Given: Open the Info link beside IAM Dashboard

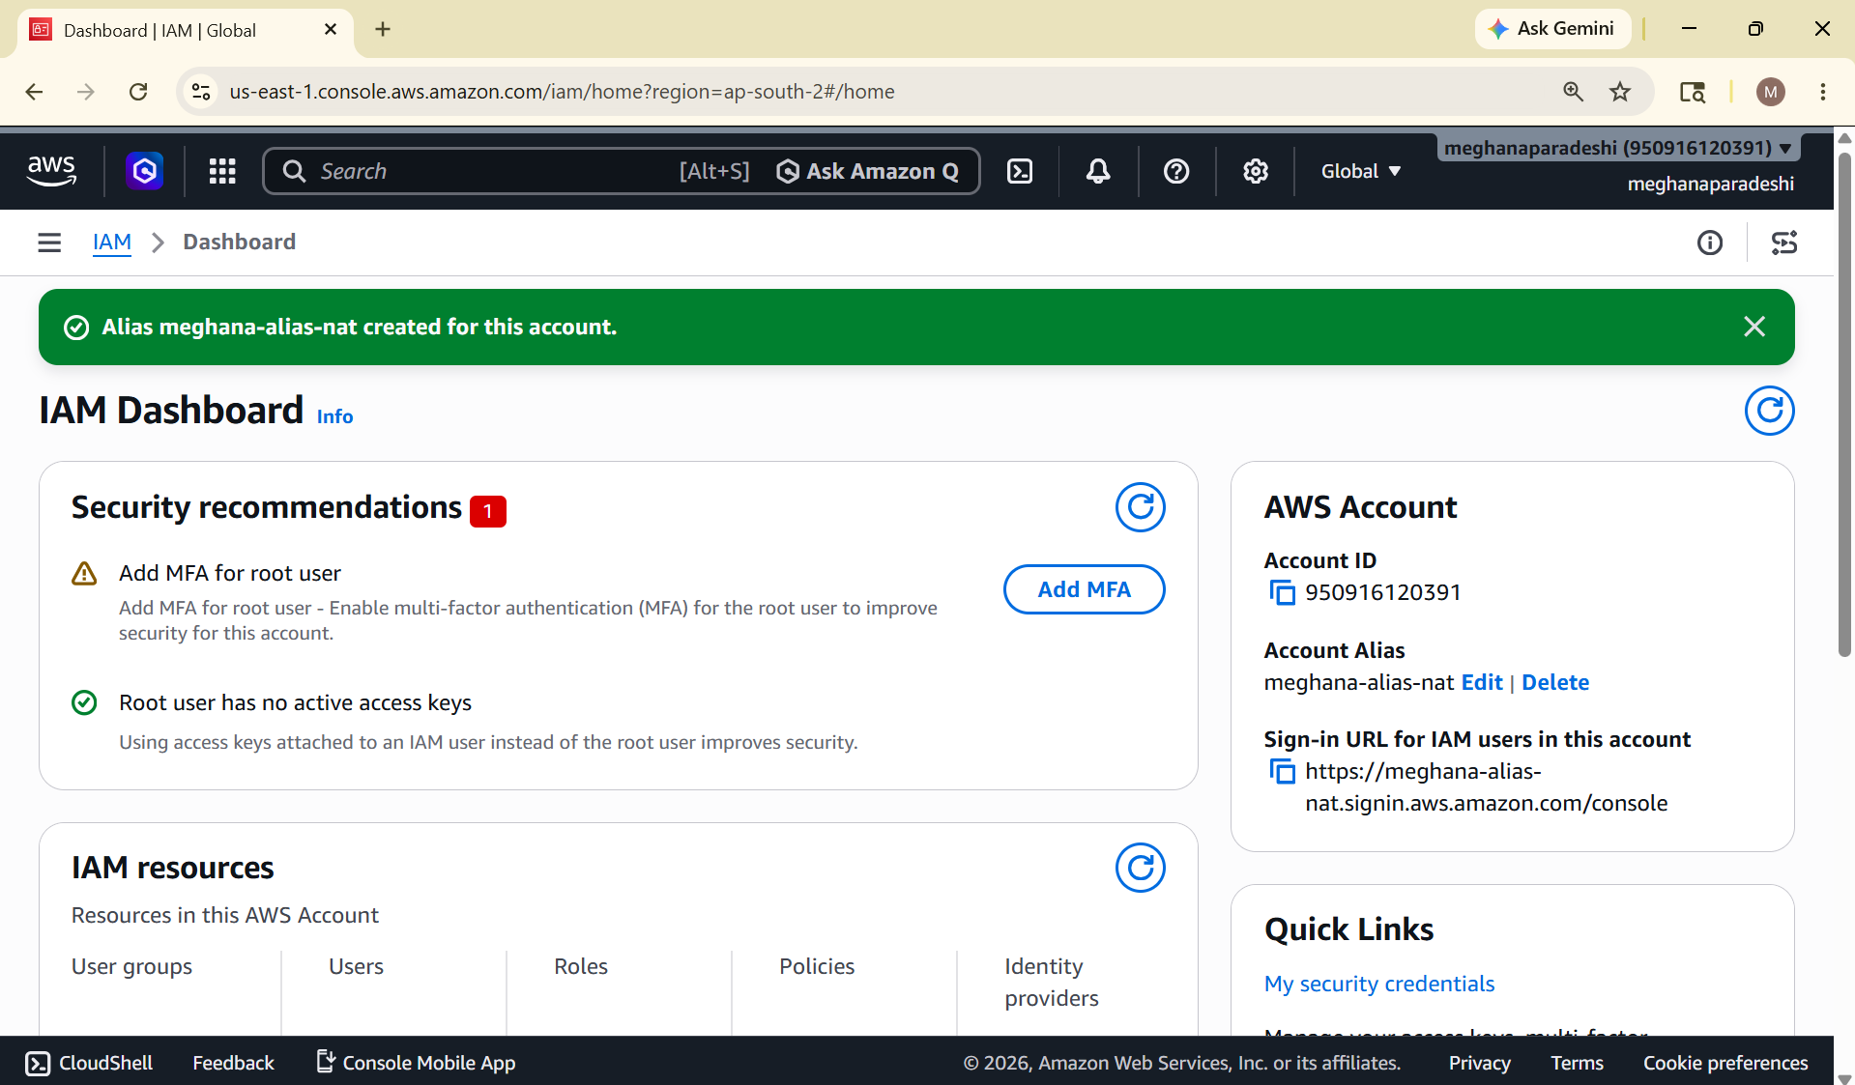Looking at the screenshot, I should coord(334,416).
